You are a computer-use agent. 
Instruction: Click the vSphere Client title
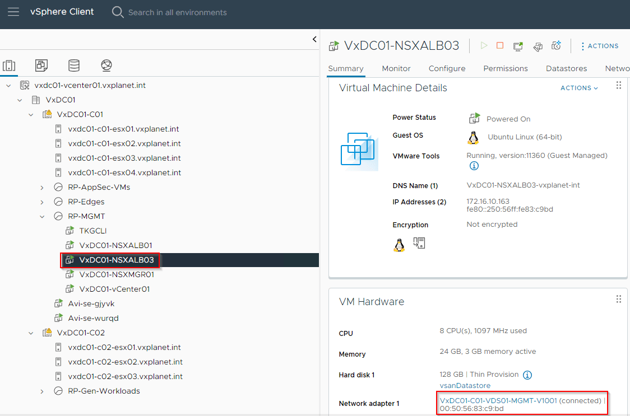coord(62,12)
